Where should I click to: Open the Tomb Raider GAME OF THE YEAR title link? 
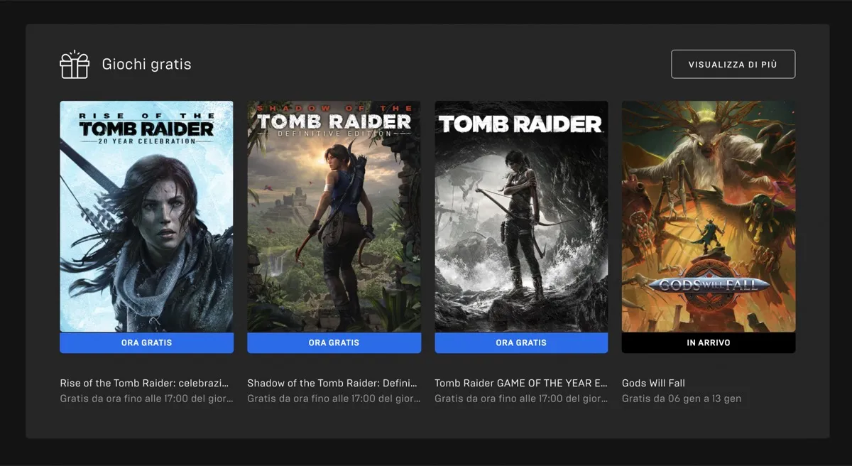pyautogui.click(x=520, y=382)
